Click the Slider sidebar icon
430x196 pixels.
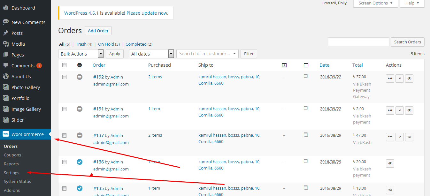(6, 120)
